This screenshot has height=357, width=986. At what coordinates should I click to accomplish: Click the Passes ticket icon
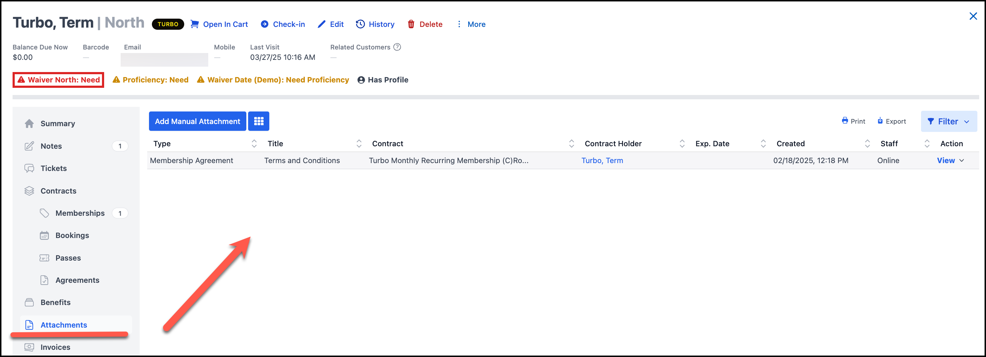(45, 258)
